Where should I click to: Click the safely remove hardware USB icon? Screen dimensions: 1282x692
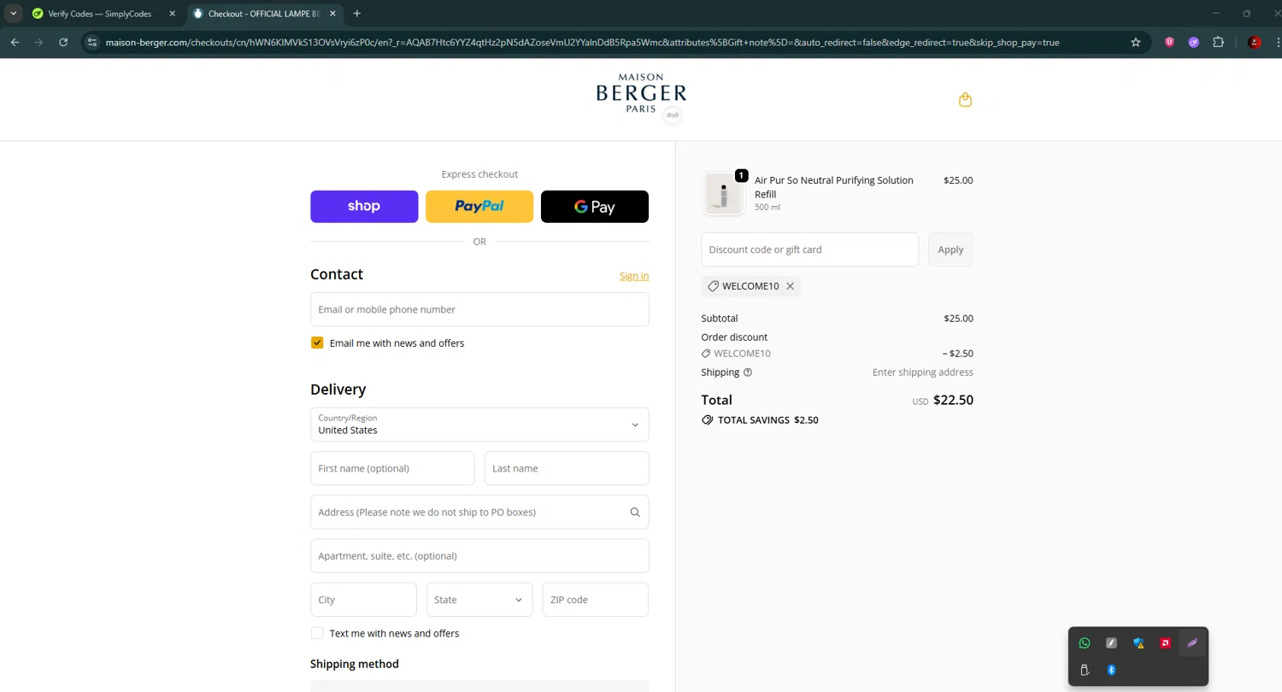(x=1085, y=671)
